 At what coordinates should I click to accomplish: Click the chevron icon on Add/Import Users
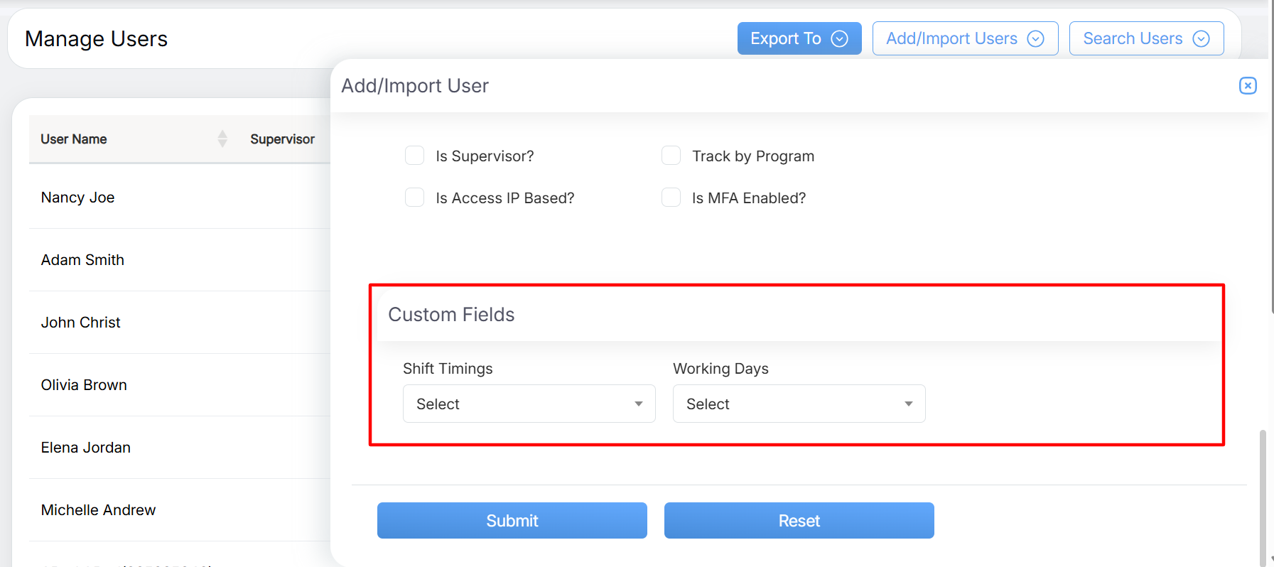1035,38
